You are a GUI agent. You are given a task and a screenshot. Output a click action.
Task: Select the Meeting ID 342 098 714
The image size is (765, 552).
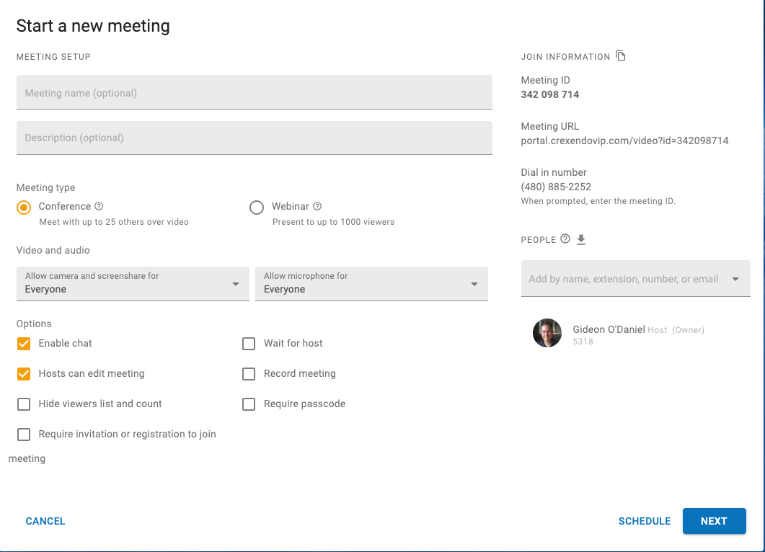tap(550, 94)
